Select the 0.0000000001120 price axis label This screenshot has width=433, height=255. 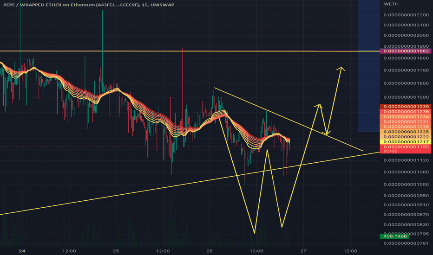point(406,160)
